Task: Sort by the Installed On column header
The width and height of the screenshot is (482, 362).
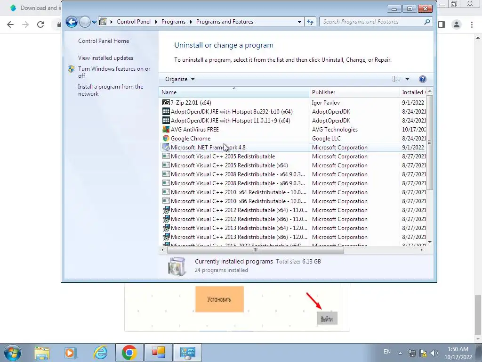Action: coord(413,92)
